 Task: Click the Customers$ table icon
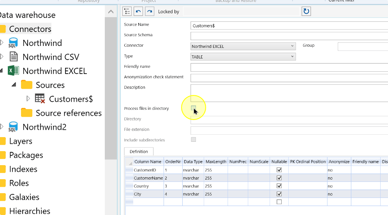(x=40, y=99)
